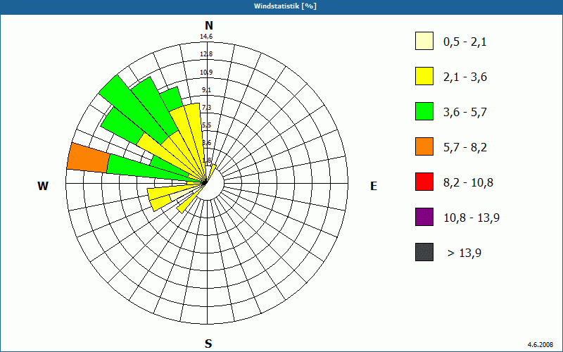
Task: Click the legend label "10,8 - 13,9"
Action: click(x=472, y=218)
